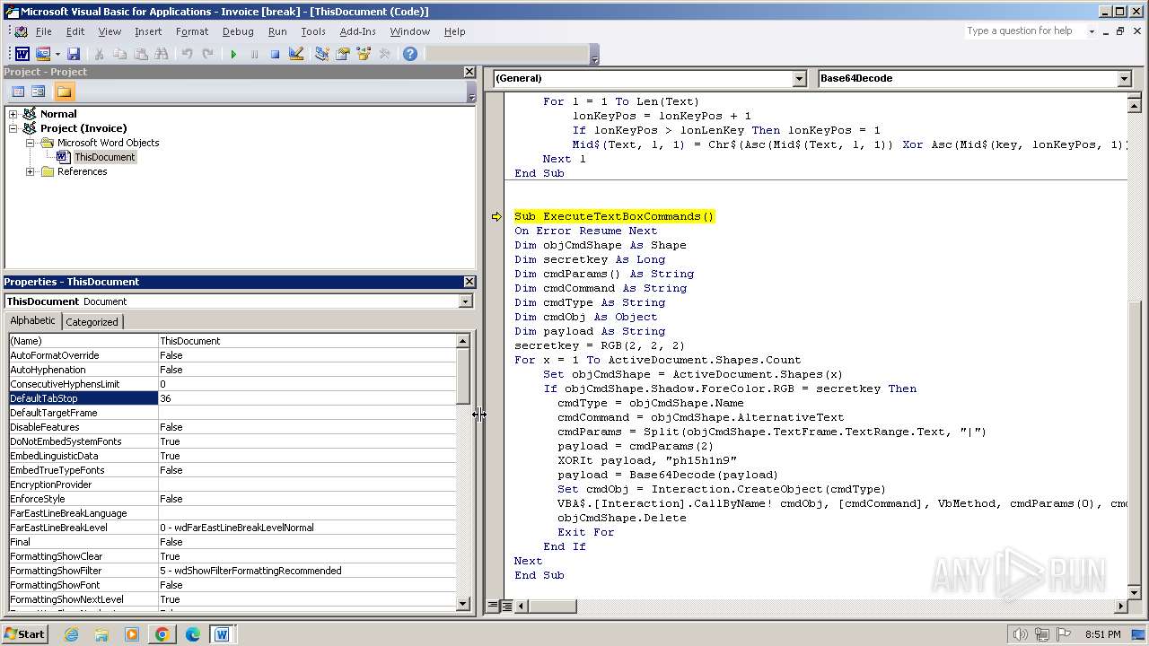1149x646 pixels.
Task: Click the 'Type a question for help' field
Action: pyautogui.click(x=1023, y=31)
